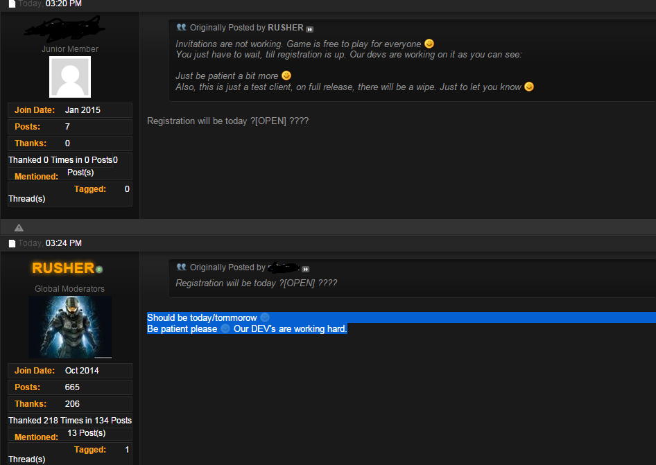The image size is (656, 465).
Task: Click 'Global Moderators' user title text
Action: coord(70,288)
